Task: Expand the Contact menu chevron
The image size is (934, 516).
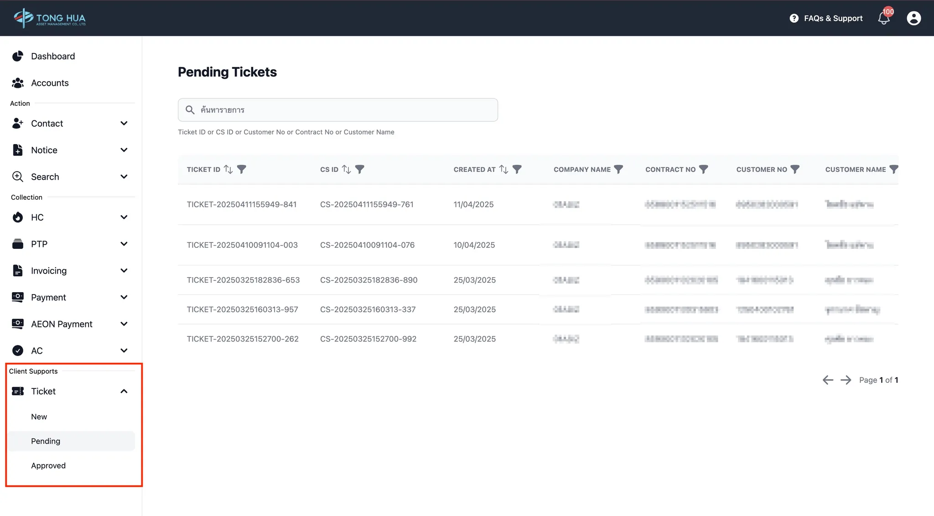Action: (x=124, y=124)
